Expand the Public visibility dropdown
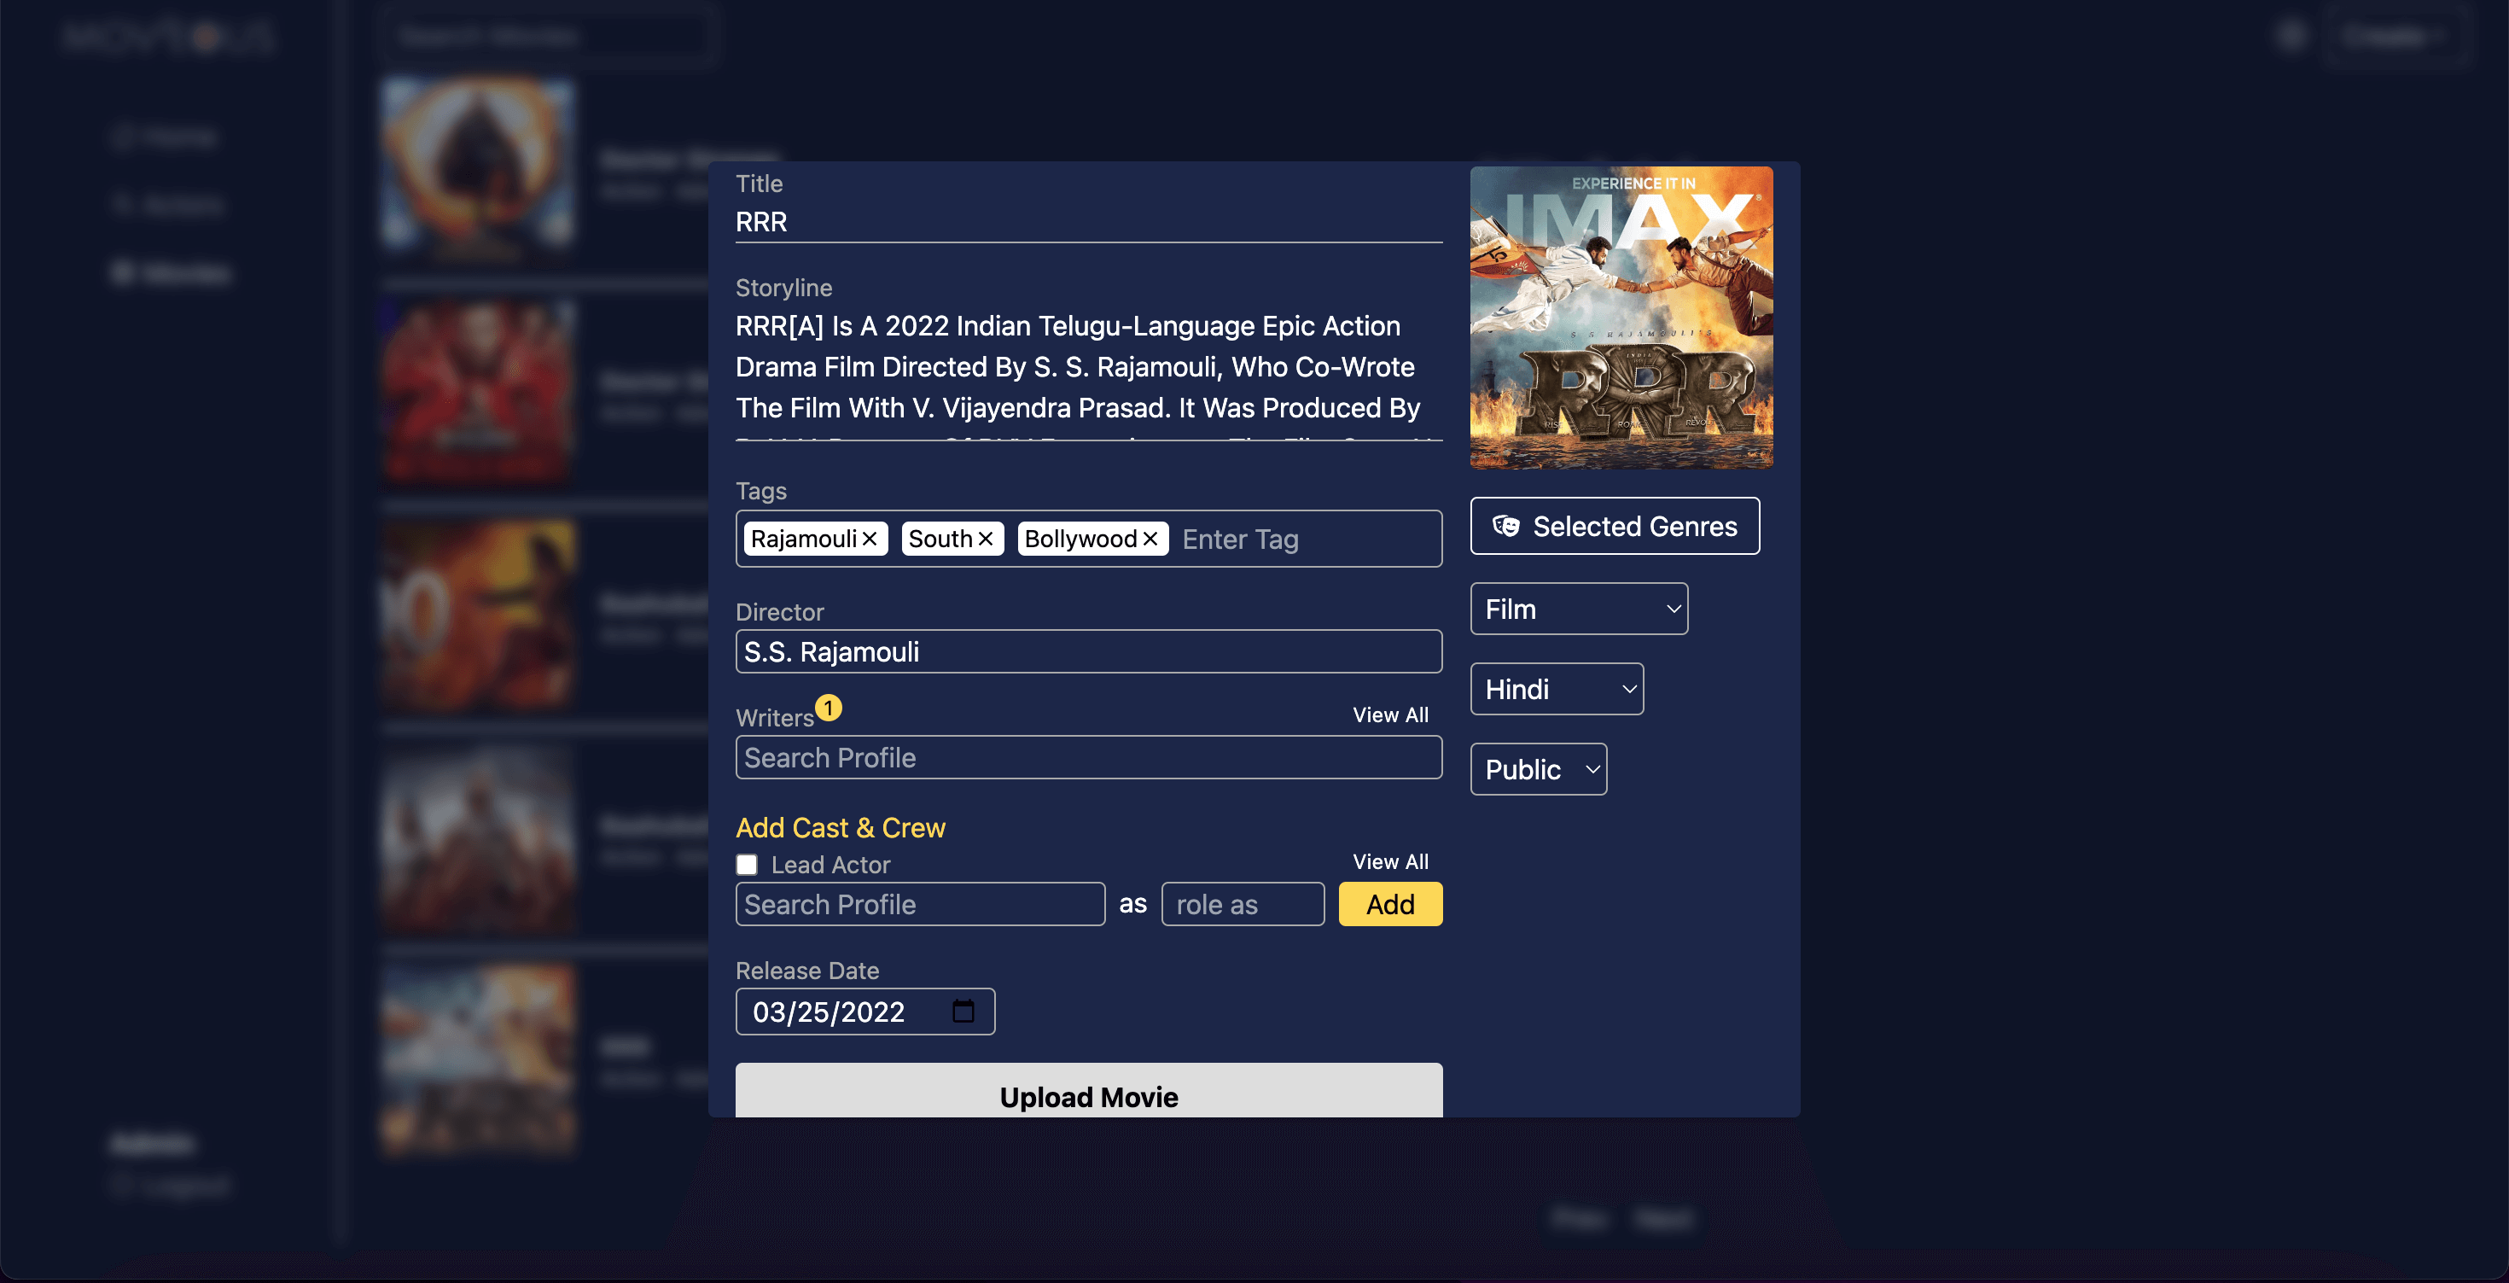The width and height of the screenshot is (2509, 1283). point(1536,767)
